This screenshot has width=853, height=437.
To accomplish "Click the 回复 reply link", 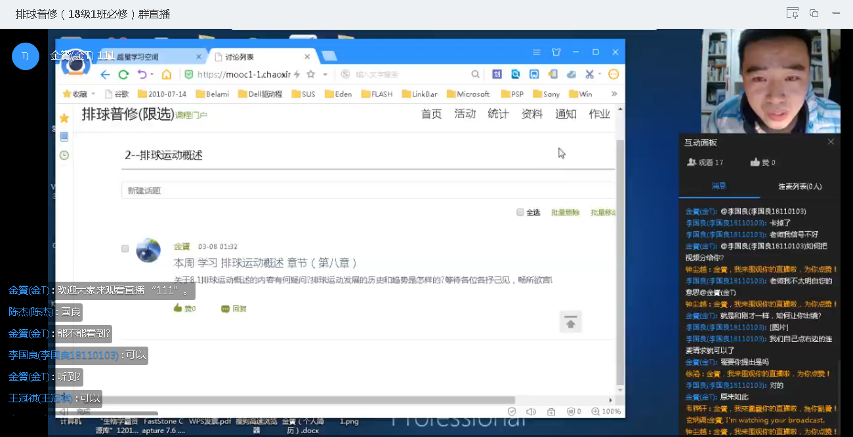I will tap(234, 309).
